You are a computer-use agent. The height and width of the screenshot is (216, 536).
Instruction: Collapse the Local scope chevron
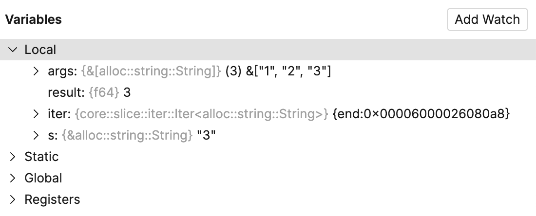click(13, 50)
